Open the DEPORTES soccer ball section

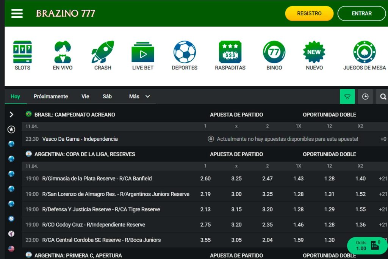185,55
